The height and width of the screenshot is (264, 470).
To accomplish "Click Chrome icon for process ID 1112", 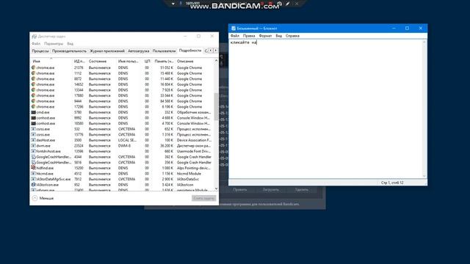I will (x=34, y=73).
